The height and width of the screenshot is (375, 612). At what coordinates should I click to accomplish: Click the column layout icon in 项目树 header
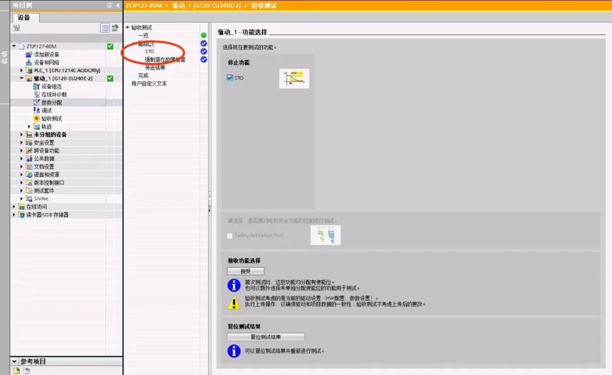pyautogui.click(x=109, y=5)
